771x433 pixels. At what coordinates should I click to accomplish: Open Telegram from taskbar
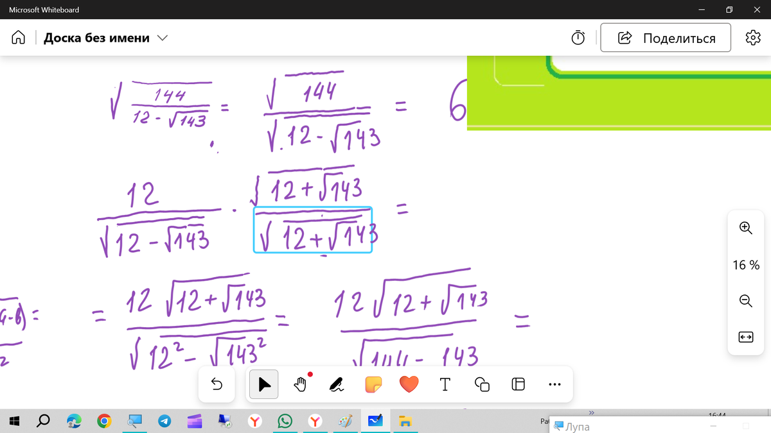click(x=164, y=421)
